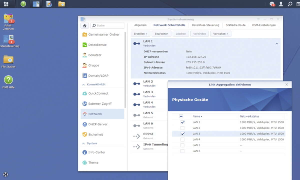The height and width of the screenshot is (180, 300).
Task: Check LAN 2 in Physische Geräte
Action: [182, 128]
